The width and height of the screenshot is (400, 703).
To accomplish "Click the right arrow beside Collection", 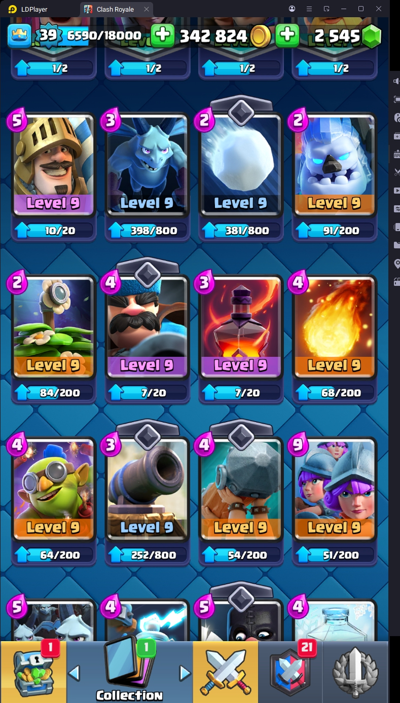I will 185,673.
